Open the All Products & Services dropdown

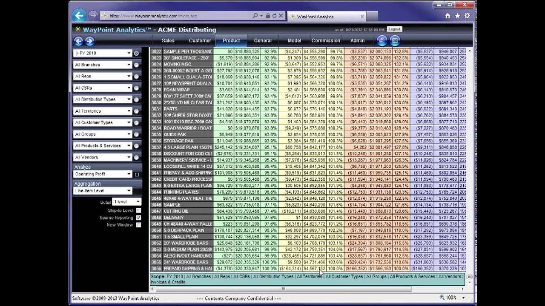coord(102,145)
